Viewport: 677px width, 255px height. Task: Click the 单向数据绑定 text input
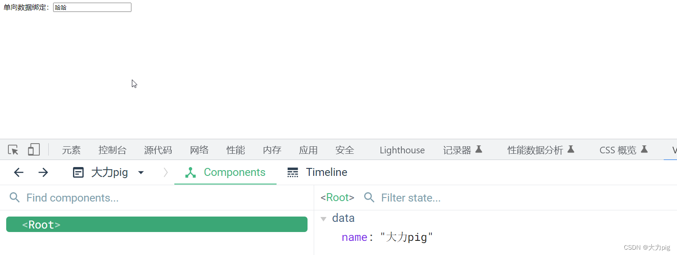pyautogui.click(x=92, y=7)
